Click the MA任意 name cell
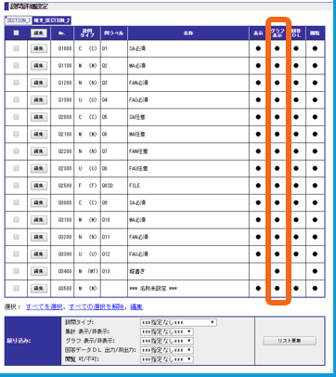336x377 pixels. 137,135
